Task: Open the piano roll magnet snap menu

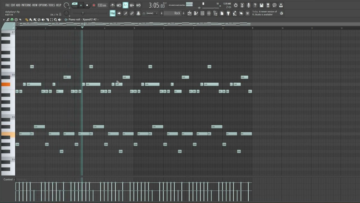Action: pos(12,20)
